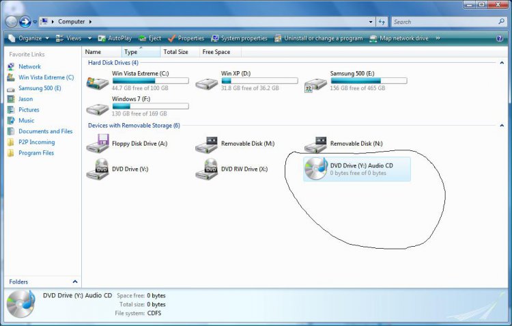The width and height of the screenshot is (512, 326).
Task: Open Win XP (D:) drive icon
Action: (x=206, y=83)
